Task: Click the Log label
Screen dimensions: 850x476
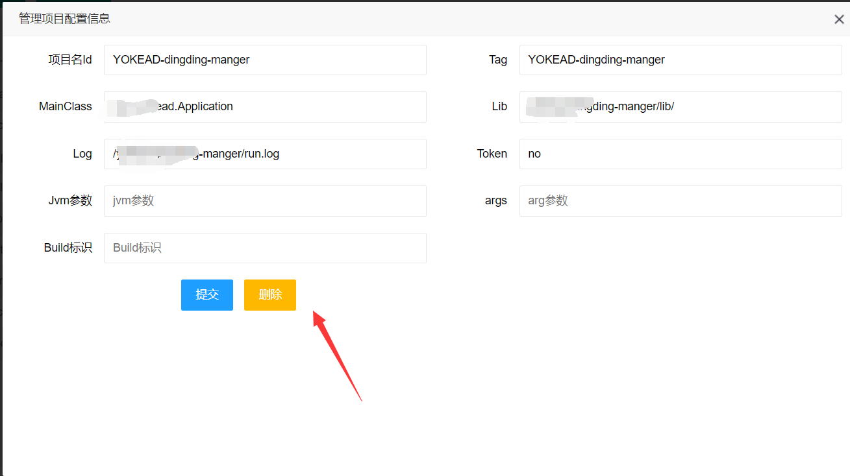Action: coord(82,154)
